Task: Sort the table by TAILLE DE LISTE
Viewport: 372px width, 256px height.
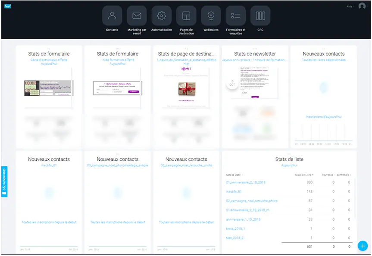Action: click(x=304, y=175)
